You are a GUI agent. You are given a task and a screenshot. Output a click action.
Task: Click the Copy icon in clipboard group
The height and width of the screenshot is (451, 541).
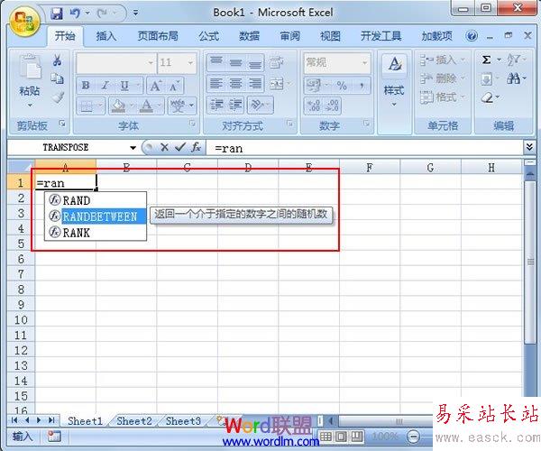(58, 78)
